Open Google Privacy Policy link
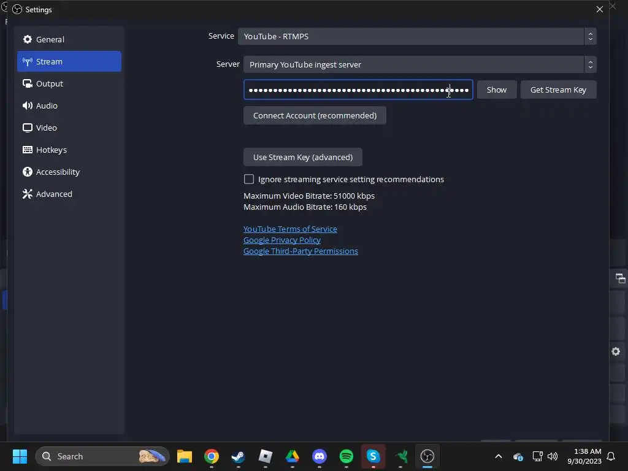The width and height of the screenshot is (628, 471). coord(282,240)
